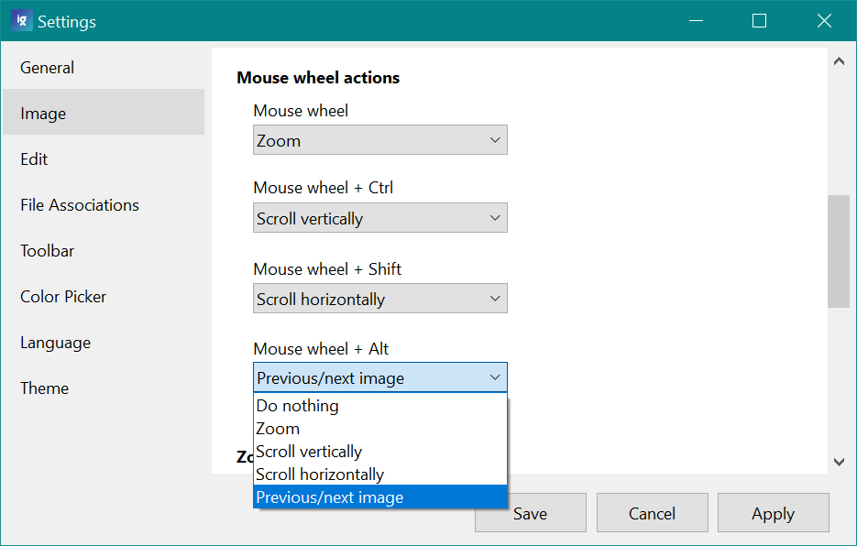Select 'Scroll horizontally' in dropdown list
857x546 pixels.
320,475
